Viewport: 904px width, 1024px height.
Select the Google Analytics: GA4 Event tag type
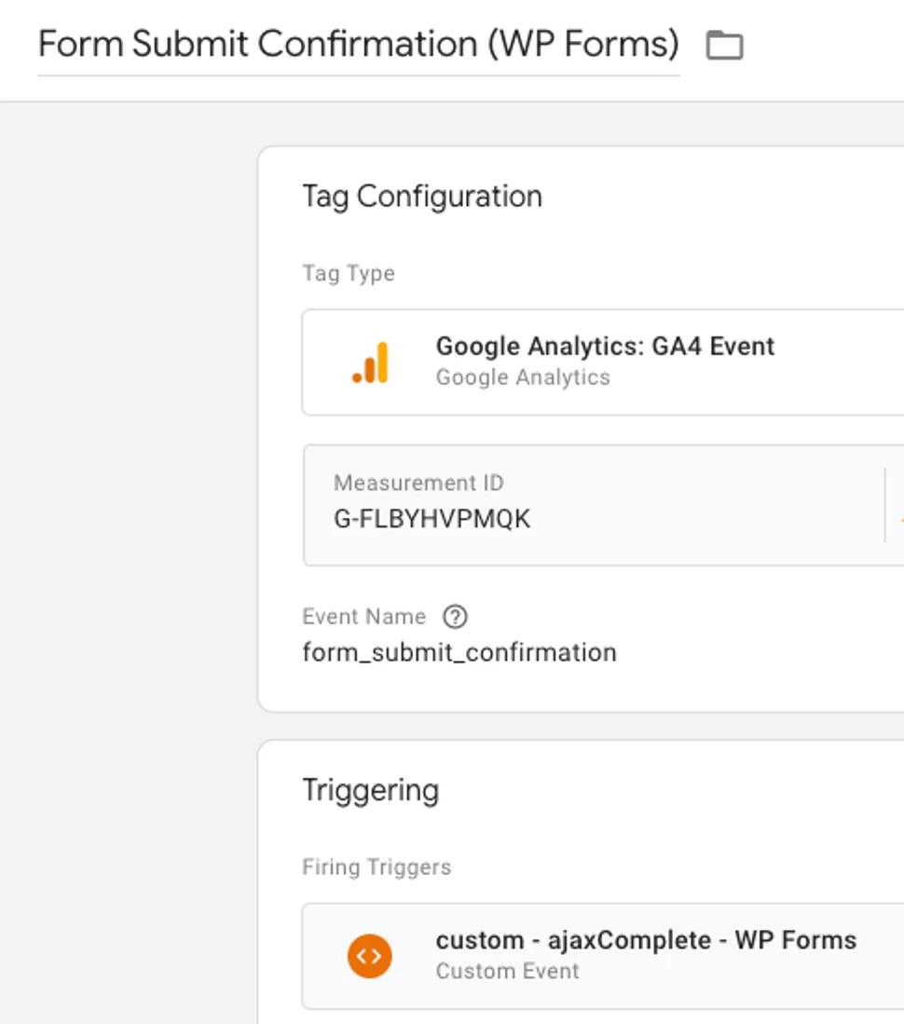point(605,347)
